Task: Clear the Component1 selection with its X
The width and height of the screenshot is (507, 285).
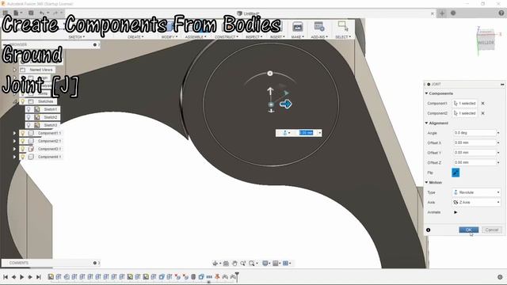Action: pyautogui.click(x=482, y=104)
